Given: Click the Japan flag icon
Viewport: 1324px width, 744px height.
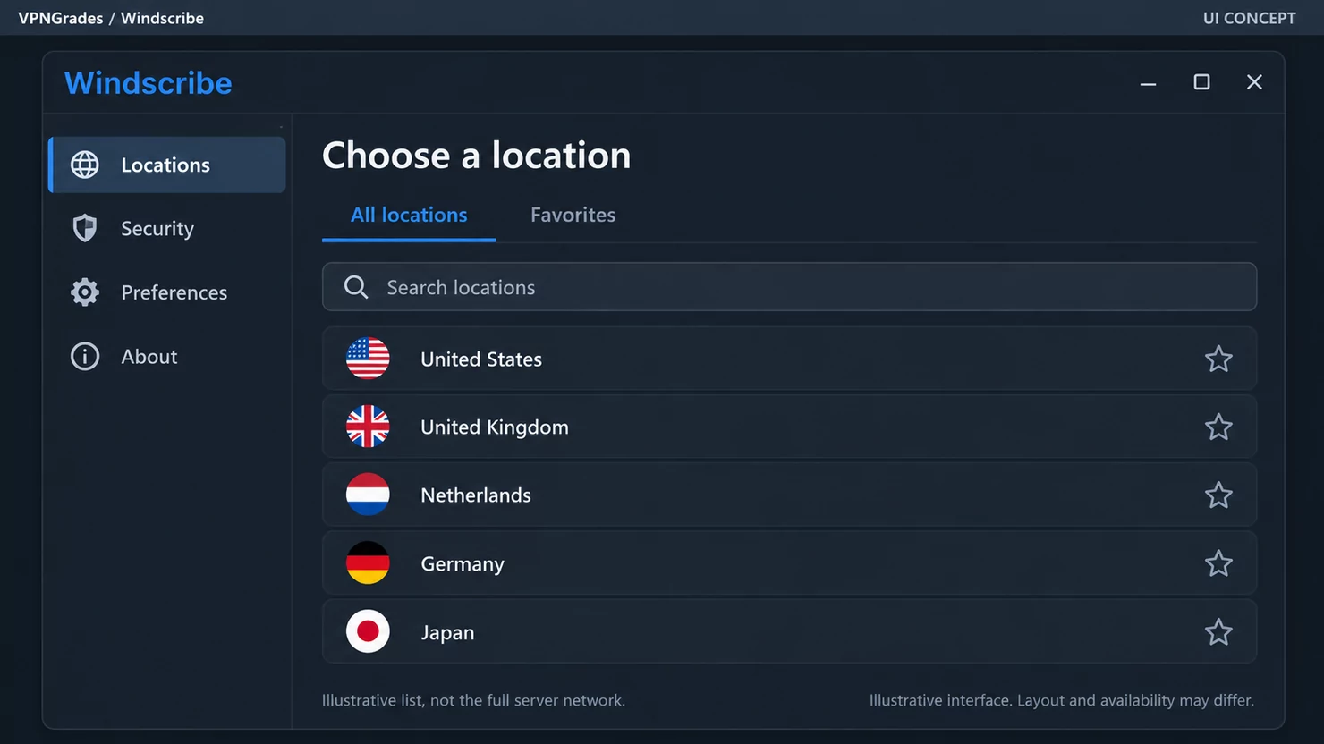Looking at the screenshot, I should 368,631.
